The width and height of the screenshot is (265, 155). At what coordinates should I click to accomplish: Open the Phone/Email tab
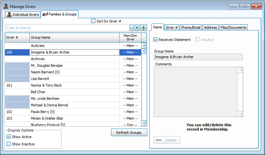(191, 27)
